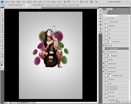Open the Aspectos esenciales workspace dropdown
The width and height of the screenshot is (131, 104).
pyautogui.click(x=116, y=2)
